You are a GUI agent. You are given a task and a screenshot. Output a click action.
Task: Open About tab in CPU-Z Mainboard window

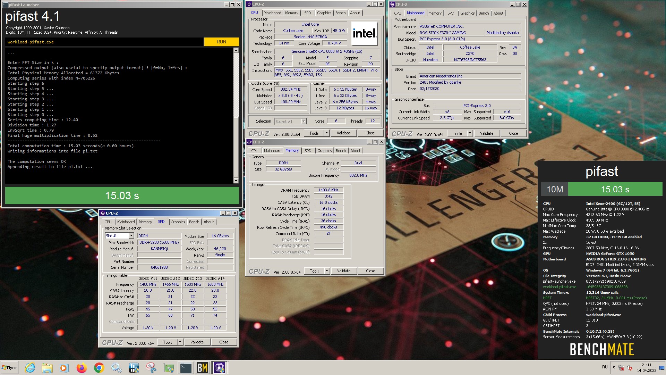tap(498, 13)
